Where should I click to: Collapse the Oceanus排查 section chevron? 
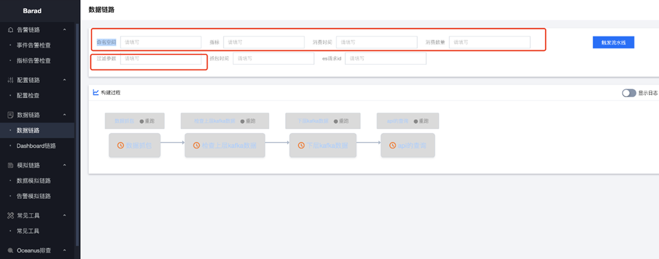coord(64,250)
